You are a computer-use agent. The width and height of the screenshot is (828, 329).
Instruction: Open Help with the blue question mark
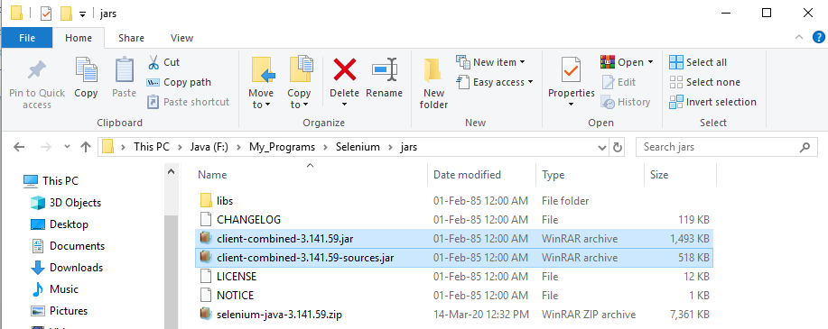(818, 38)
